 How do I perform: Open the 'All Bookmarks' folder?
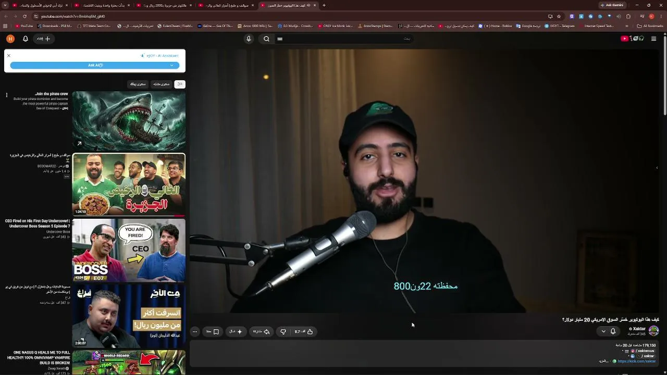[x=651, y=26]
